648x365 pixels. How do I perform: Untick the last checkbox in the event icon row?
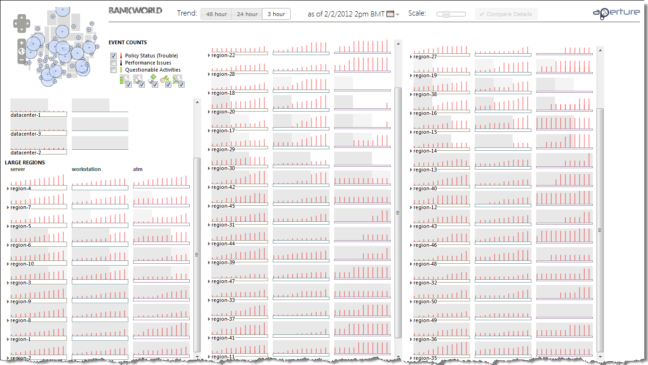(181, 84)
